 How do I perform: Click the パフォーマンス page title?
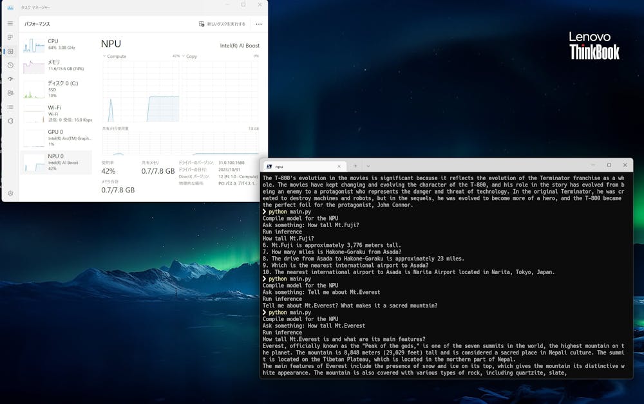point(37,24)
